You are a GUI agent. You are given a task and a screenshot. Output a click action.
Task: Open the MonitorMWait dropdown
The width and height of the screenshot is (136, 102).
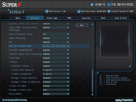click(x=56, y=94)
